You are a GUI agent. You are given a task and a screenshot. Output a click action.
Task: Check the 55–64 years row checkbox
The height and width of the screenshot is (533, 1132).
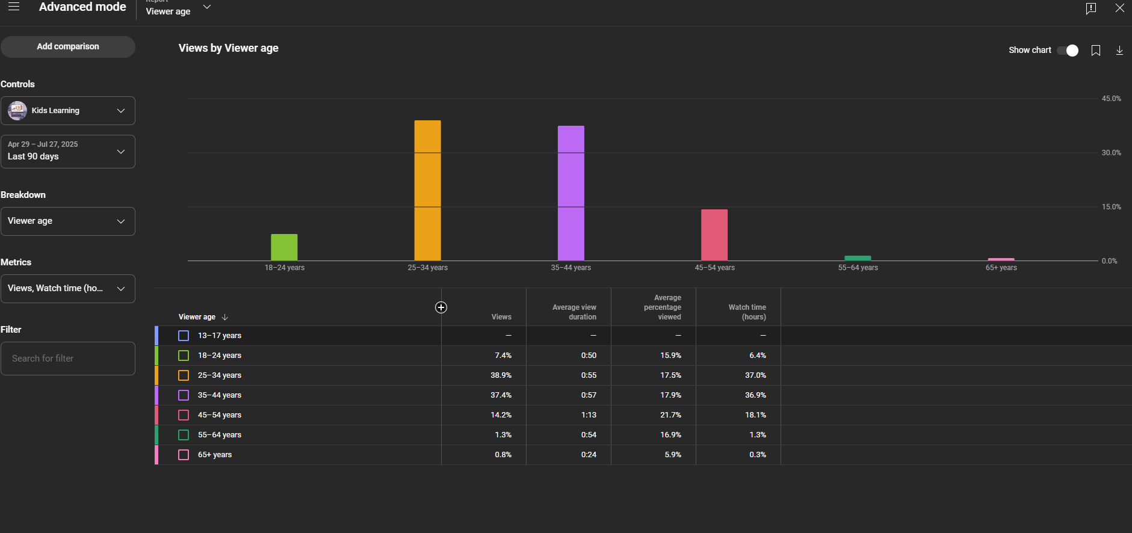coord(184,435)
